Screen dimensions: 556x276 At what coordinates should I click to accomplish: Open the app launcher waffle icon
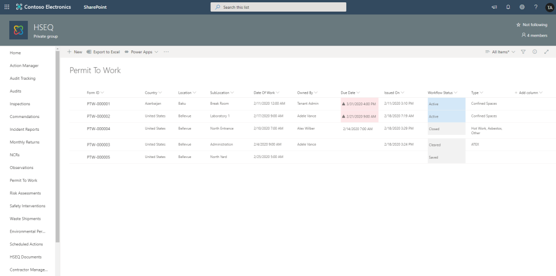[7, 7]
